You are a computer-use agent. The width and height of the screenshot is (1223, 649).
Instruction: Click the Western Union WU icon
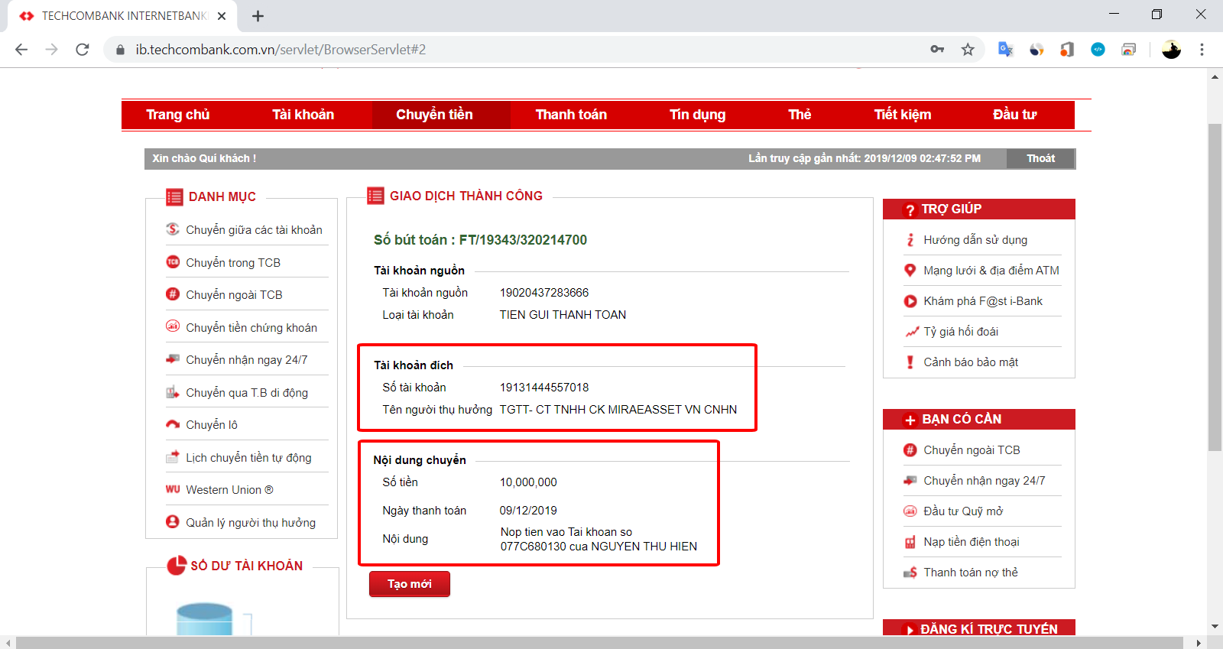[173, 489]
